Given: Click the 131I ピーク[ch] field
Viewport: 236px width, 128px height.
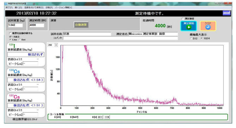Looking at the screenshot, I should pyautogui.click(x=31, y=64).
